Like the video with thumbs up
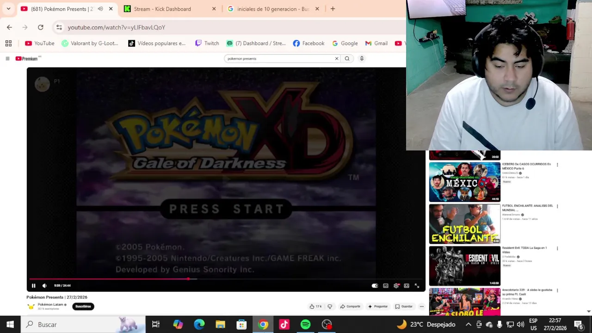Image resolution: width=592 pixels, height=333 pixels. 315,306
